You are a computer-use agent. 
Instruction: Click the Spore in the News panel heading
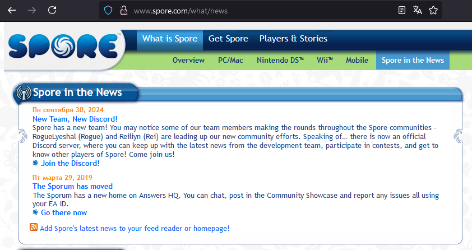click(77, 92)
